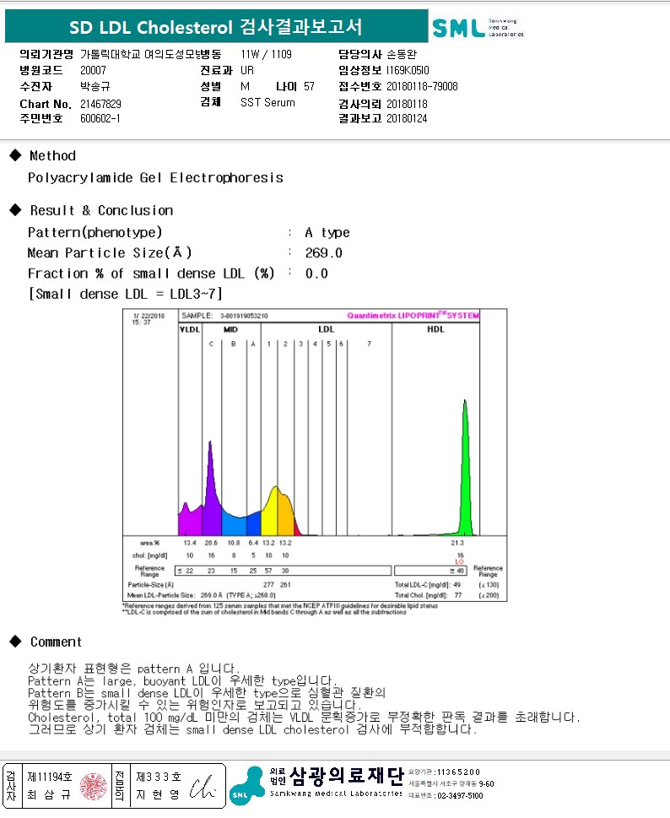Click the Samkwang Medical Laboratories logo in the footer

click(x=248, y=784)
